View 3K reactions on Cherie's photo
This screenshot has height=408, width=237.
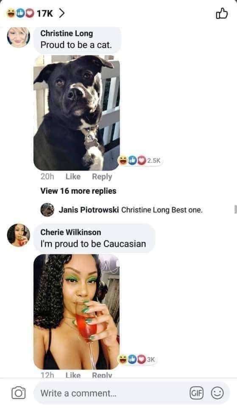[x=137, y=360]
